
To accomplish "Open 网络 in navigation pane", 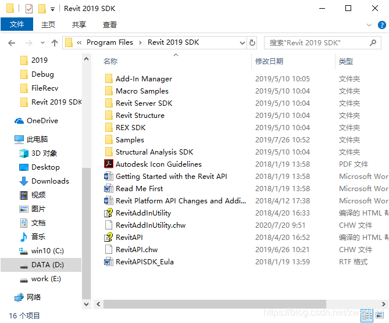I will (x=34, y=297).
